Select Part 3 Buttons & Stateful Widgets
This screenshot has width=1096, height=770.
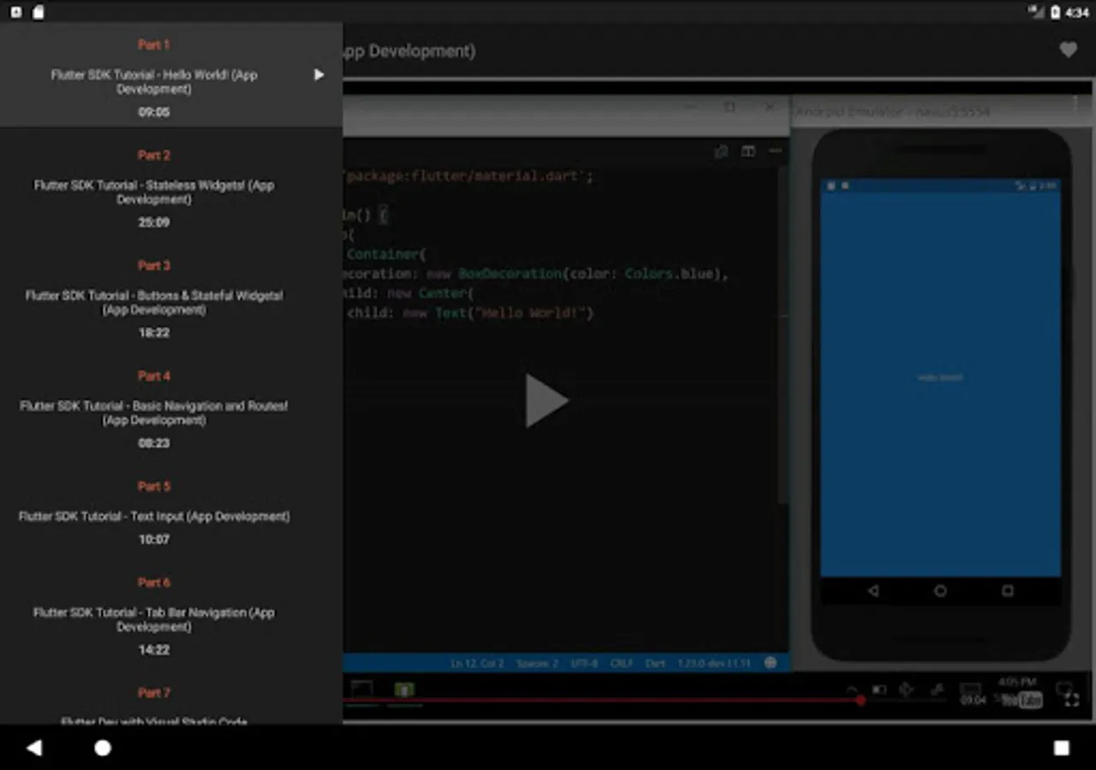pyautogui.click(x=154, y=302)
